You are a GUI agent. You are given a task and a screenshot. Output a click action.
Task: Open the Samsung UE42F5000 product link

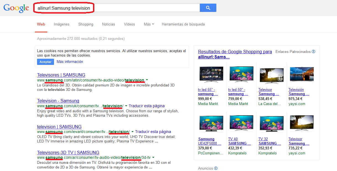pyautogui.click(x=210, y=141)
